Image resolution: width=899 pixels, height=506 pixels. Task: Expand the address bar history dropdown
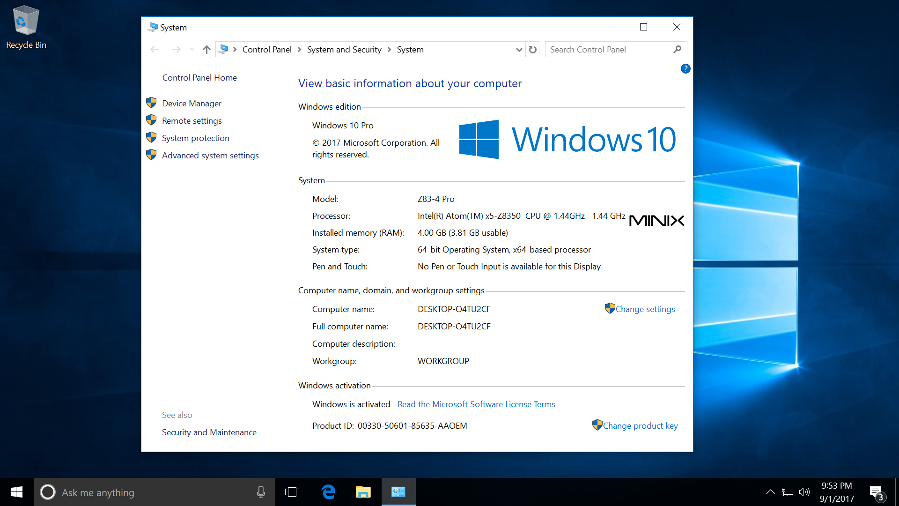pyautogui.click(x=519, y=50)
